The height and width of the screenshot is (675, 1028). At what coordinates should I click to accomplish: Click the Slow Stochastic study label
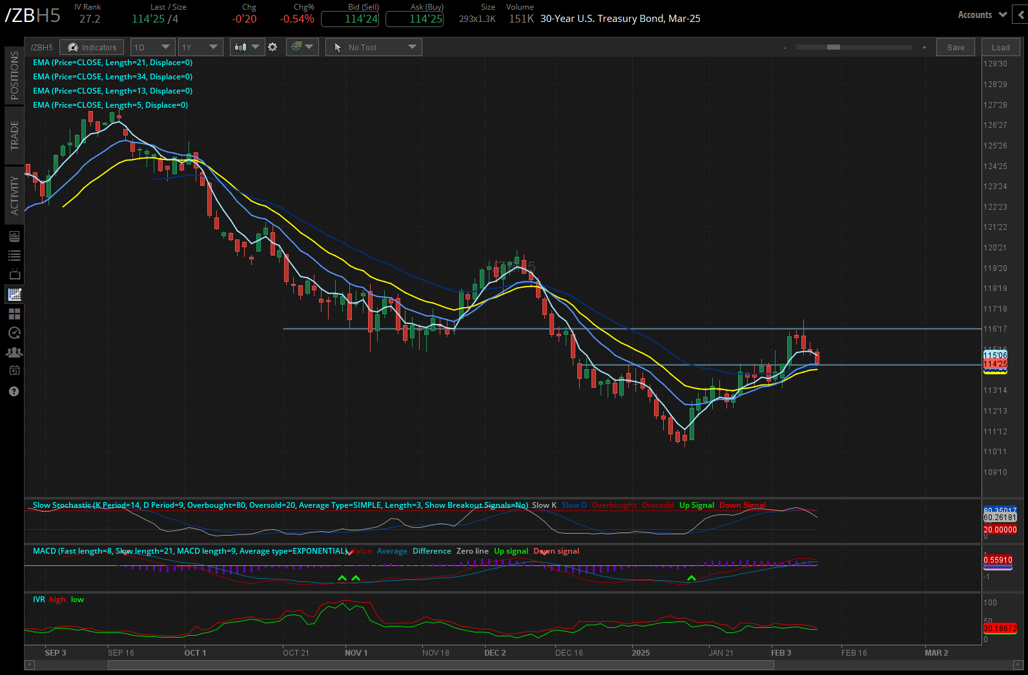tap(280, 505)
